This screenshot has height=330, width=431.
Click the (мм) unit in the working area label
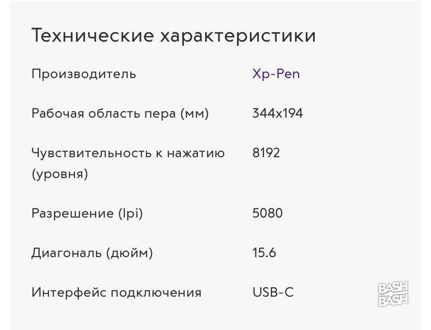tap(195, 113)
